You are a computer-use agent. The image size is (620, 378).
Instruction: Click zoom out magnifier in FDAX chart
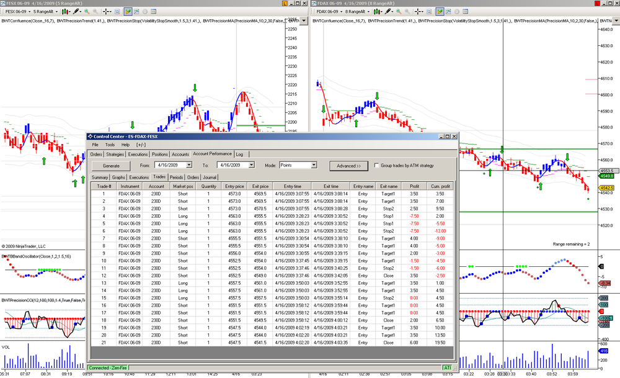click(x=407, y=11)
